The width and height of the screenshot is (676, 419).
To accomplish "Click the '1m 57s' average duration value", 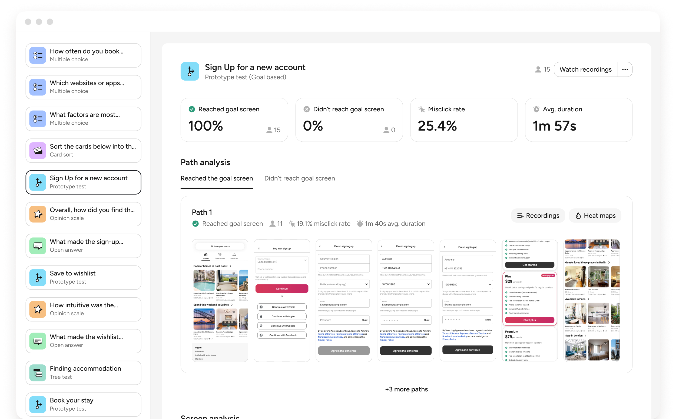I will coord(555,126).
